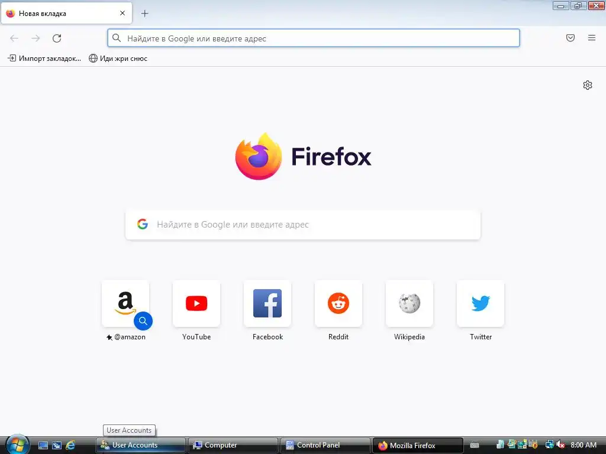This screenshot has width=606, height=454.
Task: Click the YouTube label text
Action: tap(196, 336)
